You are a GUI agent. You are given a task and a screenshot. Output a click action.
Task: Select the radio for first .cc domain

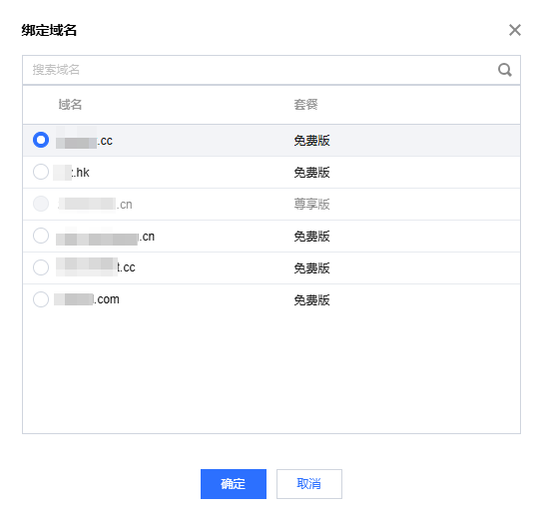(x=41, y=140)
